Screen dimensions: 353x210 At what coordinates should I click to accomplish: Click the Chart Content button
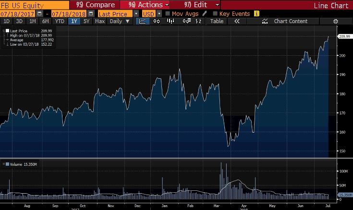pos(291,21)
